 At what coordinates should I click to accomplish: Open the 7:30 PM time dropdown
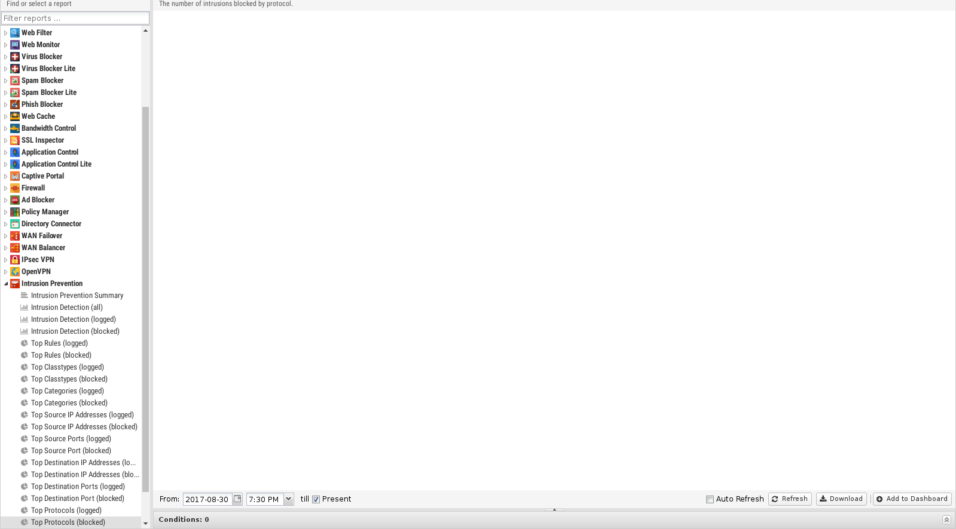[x=289, y=499]
